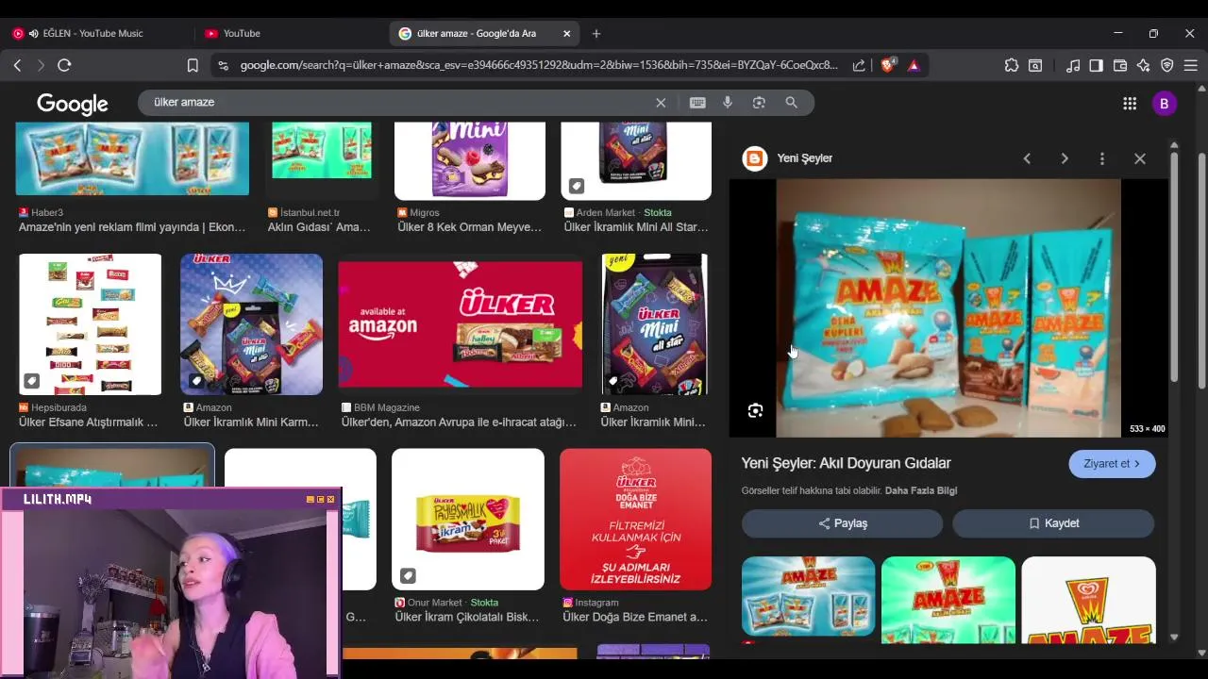Switch to EĞLEN YouTube Music tab
Screen dimensions: 1208x679
tap(94, 33)
